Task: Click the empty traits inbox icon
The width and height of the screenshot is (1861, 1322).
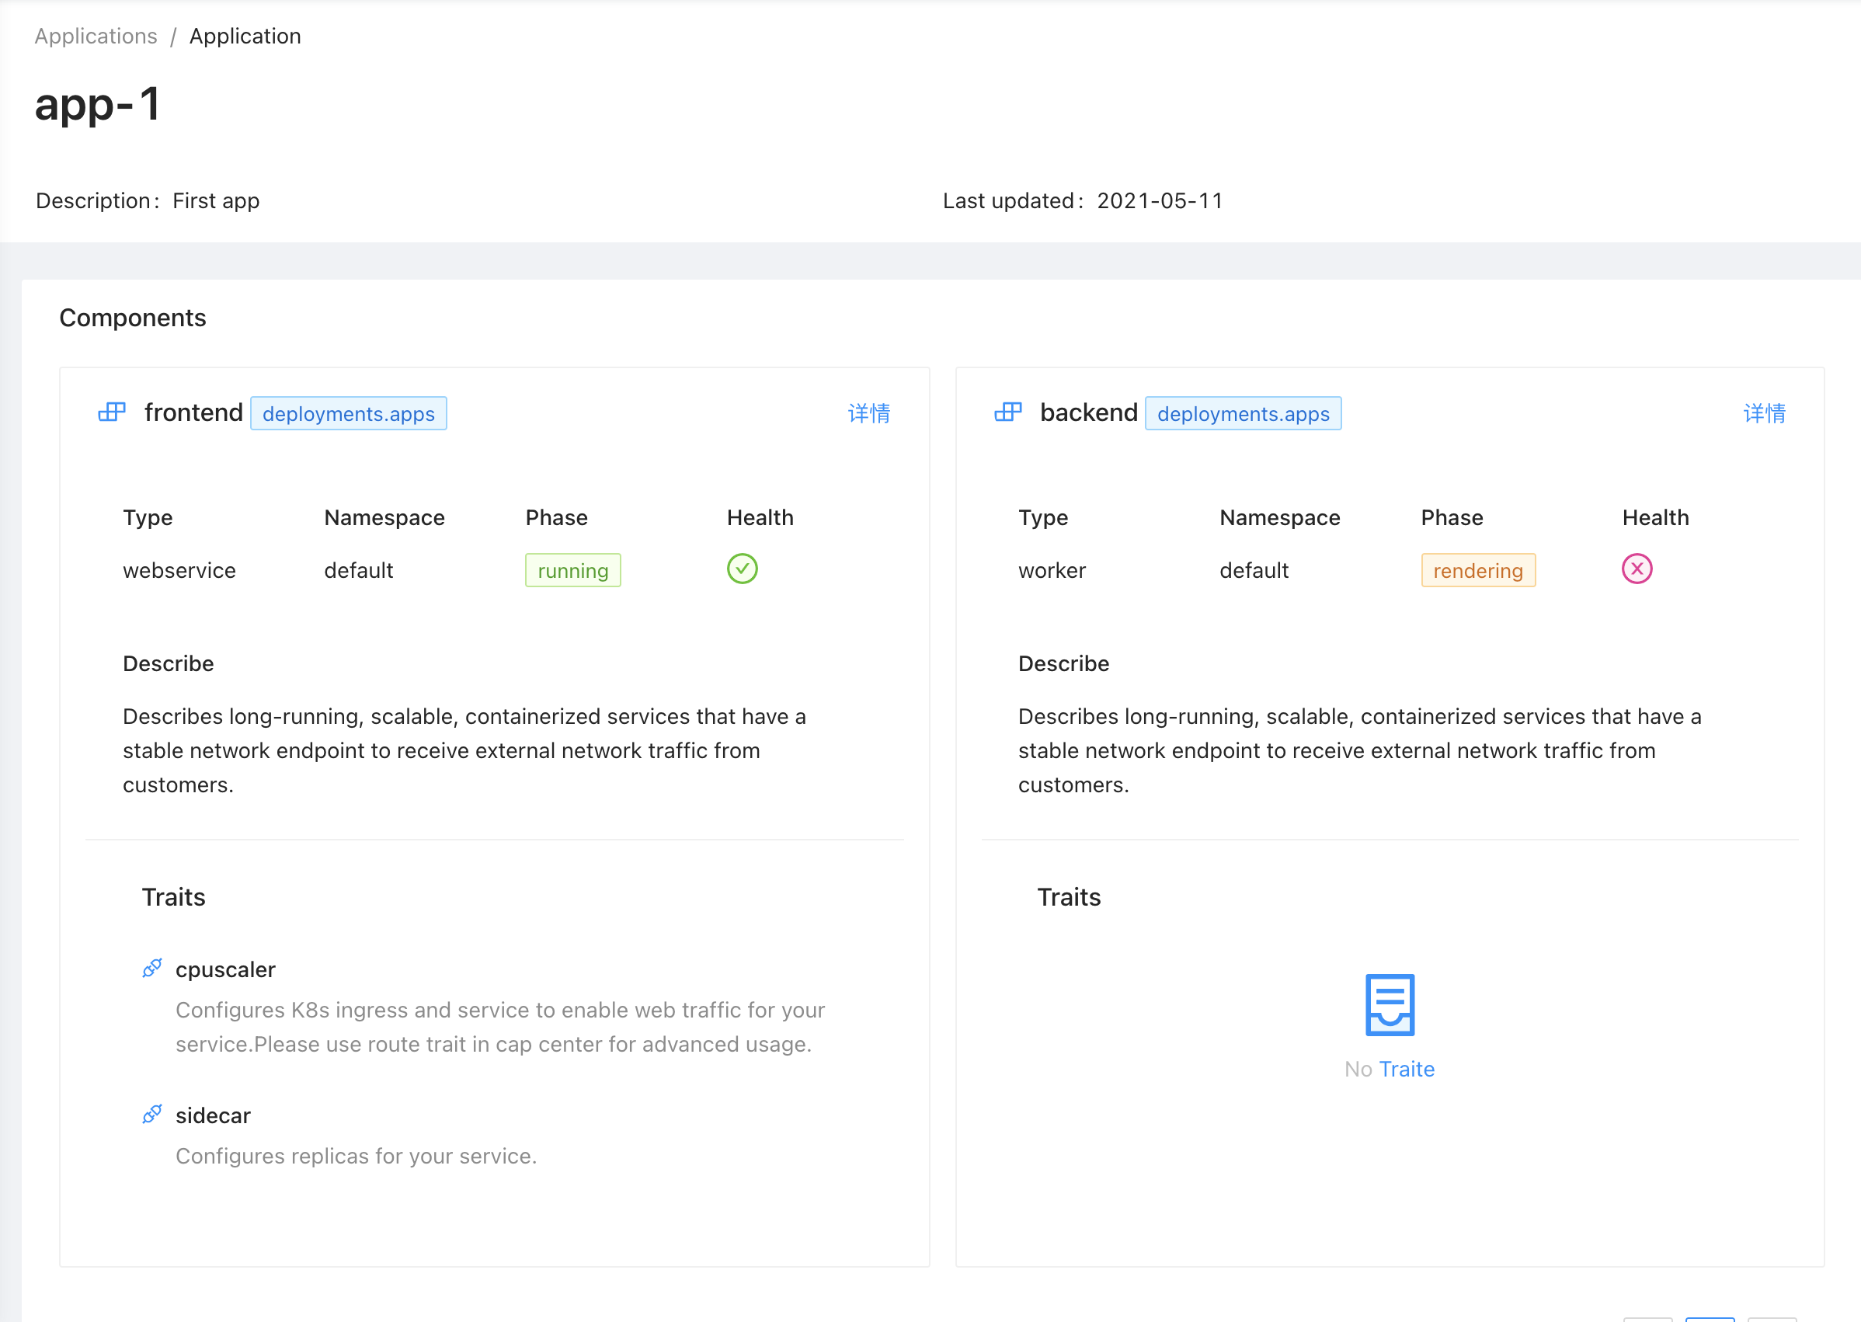Action: pos(1389,1004)
